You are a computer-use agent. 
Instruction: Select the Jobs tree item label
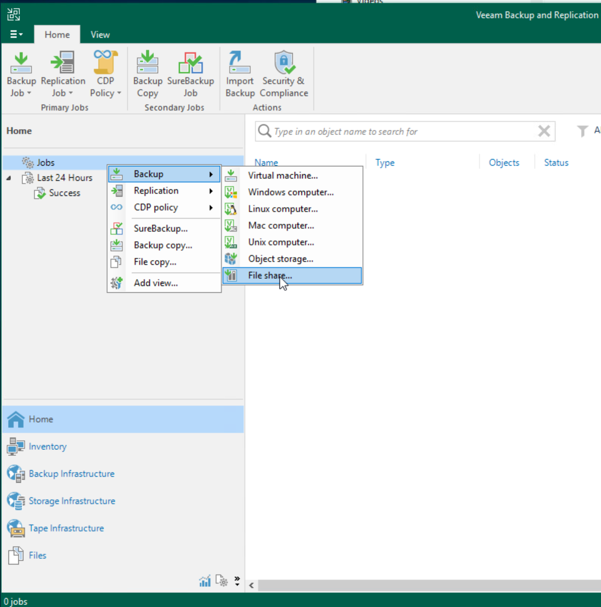tap(46, 162)
